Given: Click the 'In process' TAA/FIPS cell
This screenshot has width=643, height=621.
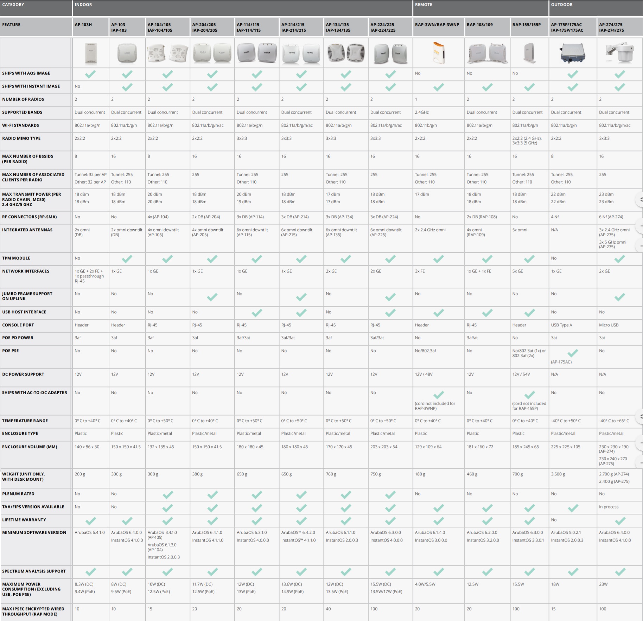Looking at the screenshot, I should pyautogui.click(x=609, y=507).
